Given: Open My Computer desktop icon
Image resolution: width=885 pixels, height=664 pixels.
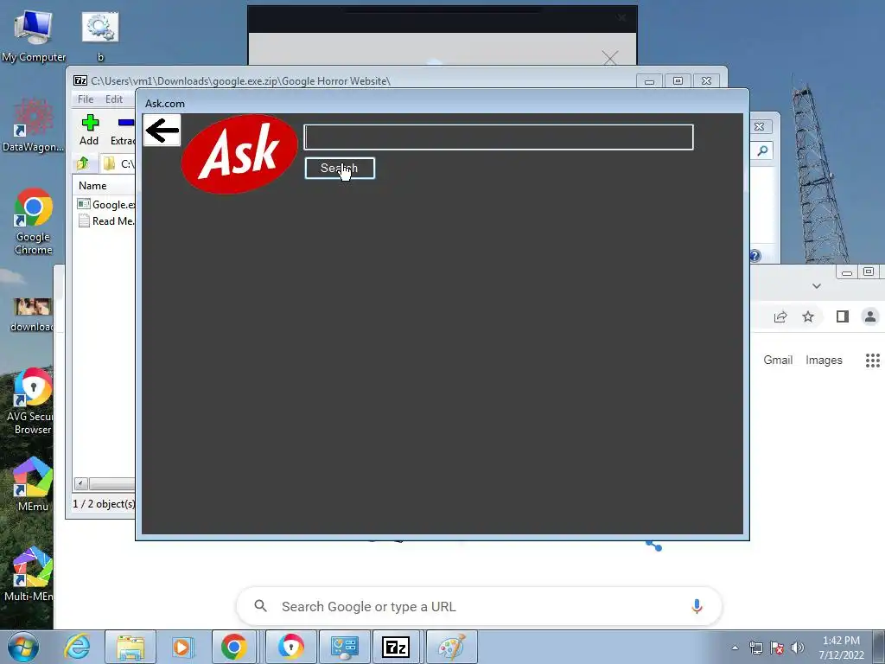Looking at the screenshot, I should pyautogui.click(x=34, y=35).
